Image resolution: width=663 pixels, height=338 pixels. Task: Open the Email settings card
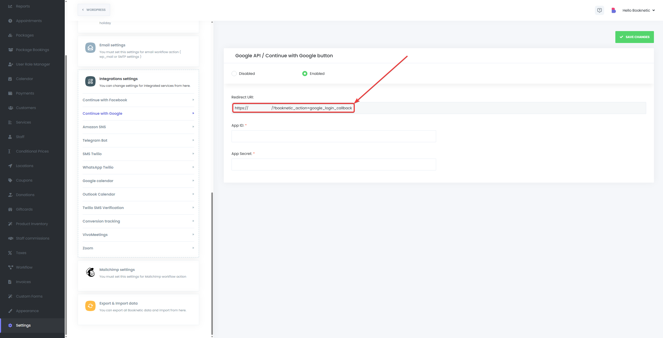(x=138, y=51)
